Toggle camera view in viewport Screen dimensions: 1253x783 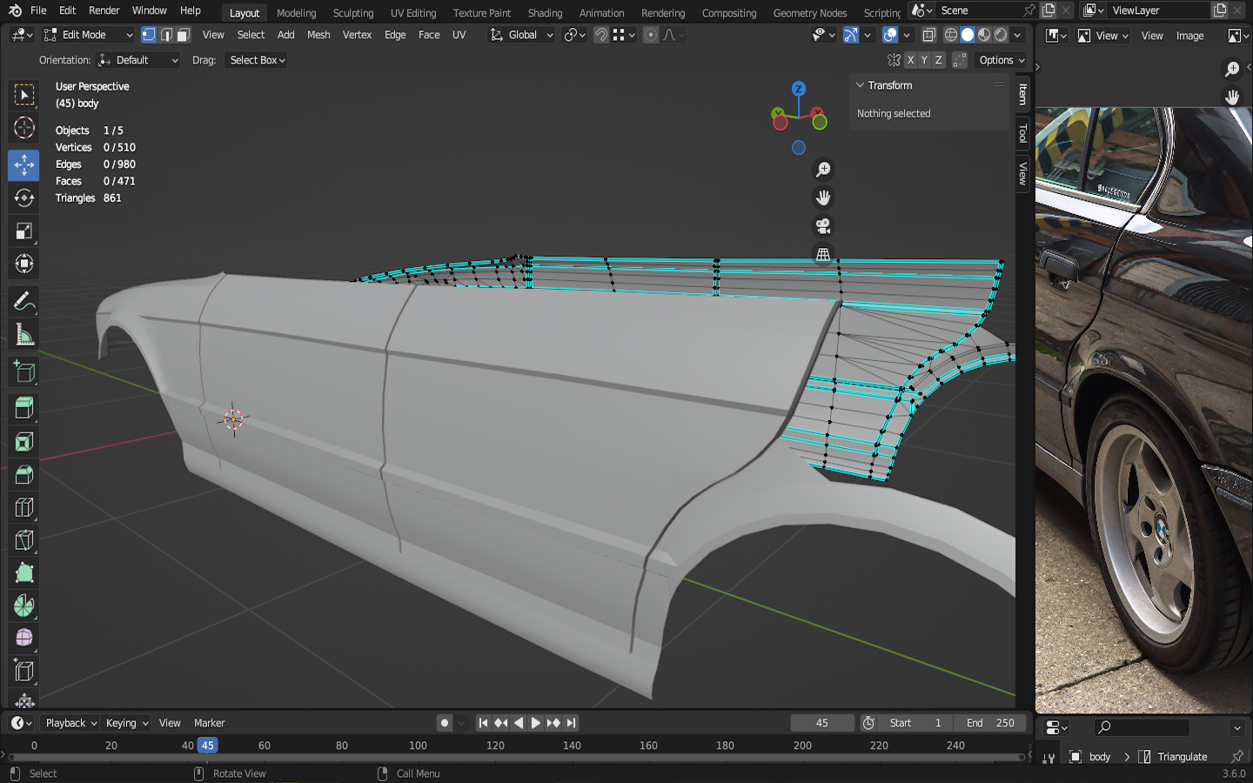pos(822,226)
